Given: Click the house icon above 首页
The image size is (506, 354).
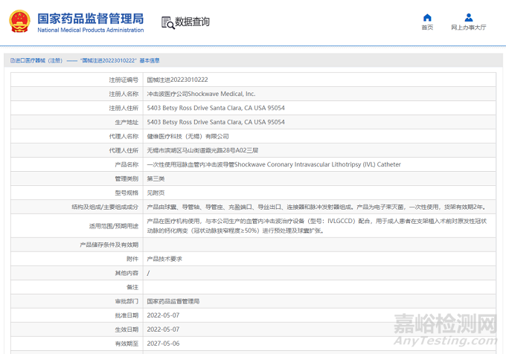Looking at the screenshot, I should pyautogui.click(x=427, y=17).
